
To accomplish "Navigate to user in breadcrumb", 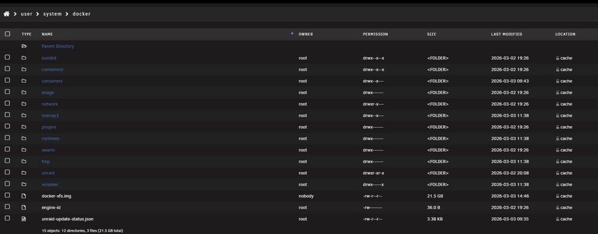I will click(x=27, y=14).
